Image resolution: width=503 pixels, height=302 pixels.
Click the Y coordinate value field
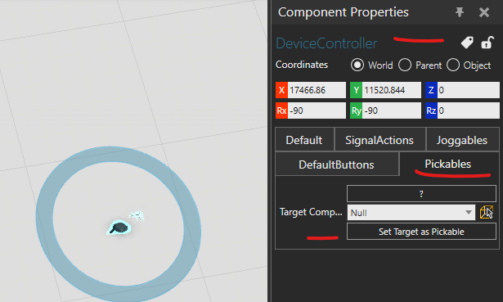coord(392,90)
